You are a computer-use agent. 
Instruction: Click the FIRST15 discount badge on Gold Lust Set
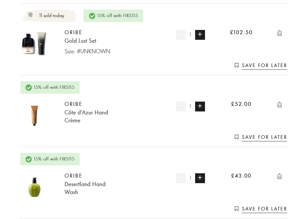pyautogui.click(x=113, y=16)
